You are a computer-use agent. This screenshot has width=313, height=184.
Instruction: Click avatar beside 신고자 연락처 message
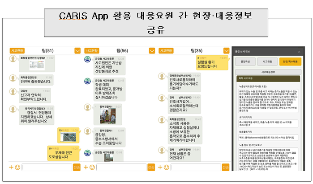(13, 92)
